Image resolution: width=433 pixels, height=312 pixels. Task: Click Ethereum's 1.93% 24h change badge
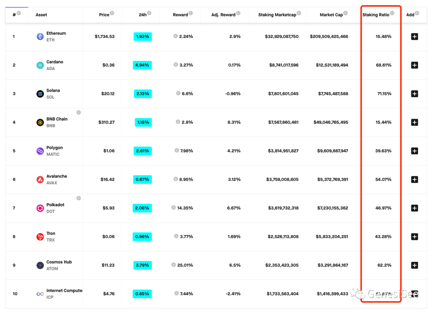coord(142,36)
